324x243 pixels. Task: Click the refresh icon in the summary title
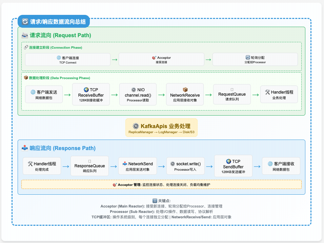point(25,22)
